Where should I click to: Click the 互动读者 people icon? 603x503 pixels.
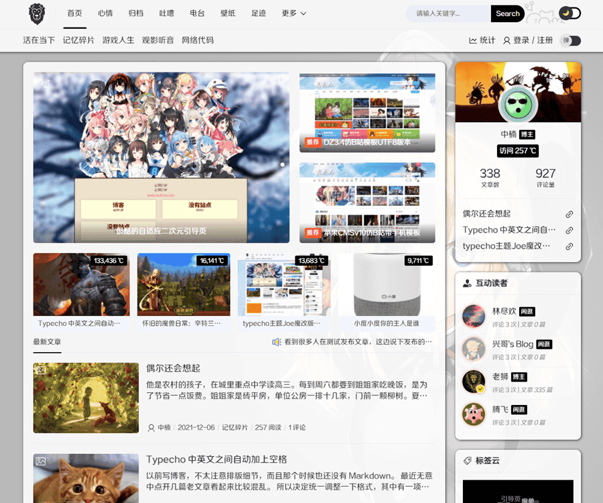coord(467,283)
